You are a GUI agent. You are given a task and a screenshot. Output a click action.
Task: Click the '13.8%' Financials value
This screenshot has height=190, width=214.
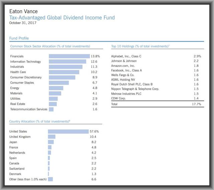click(95, 56)
